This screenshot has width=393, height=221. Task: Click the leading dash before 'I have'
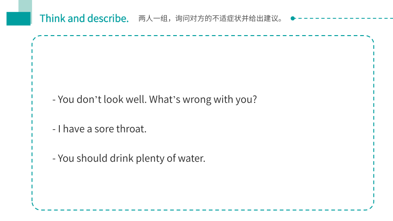pyautogui.click(x=54, y=129)
